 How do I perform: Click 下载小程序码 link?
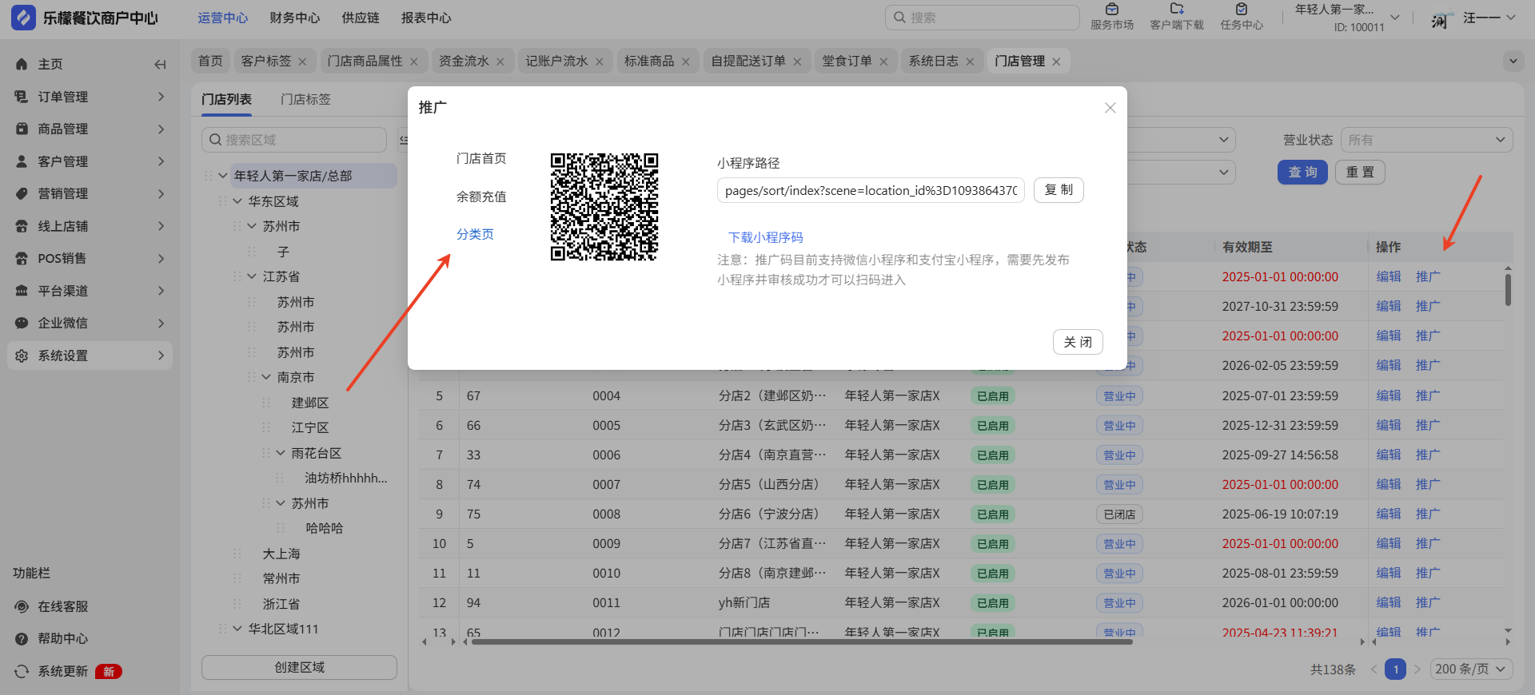coord(766,237)
